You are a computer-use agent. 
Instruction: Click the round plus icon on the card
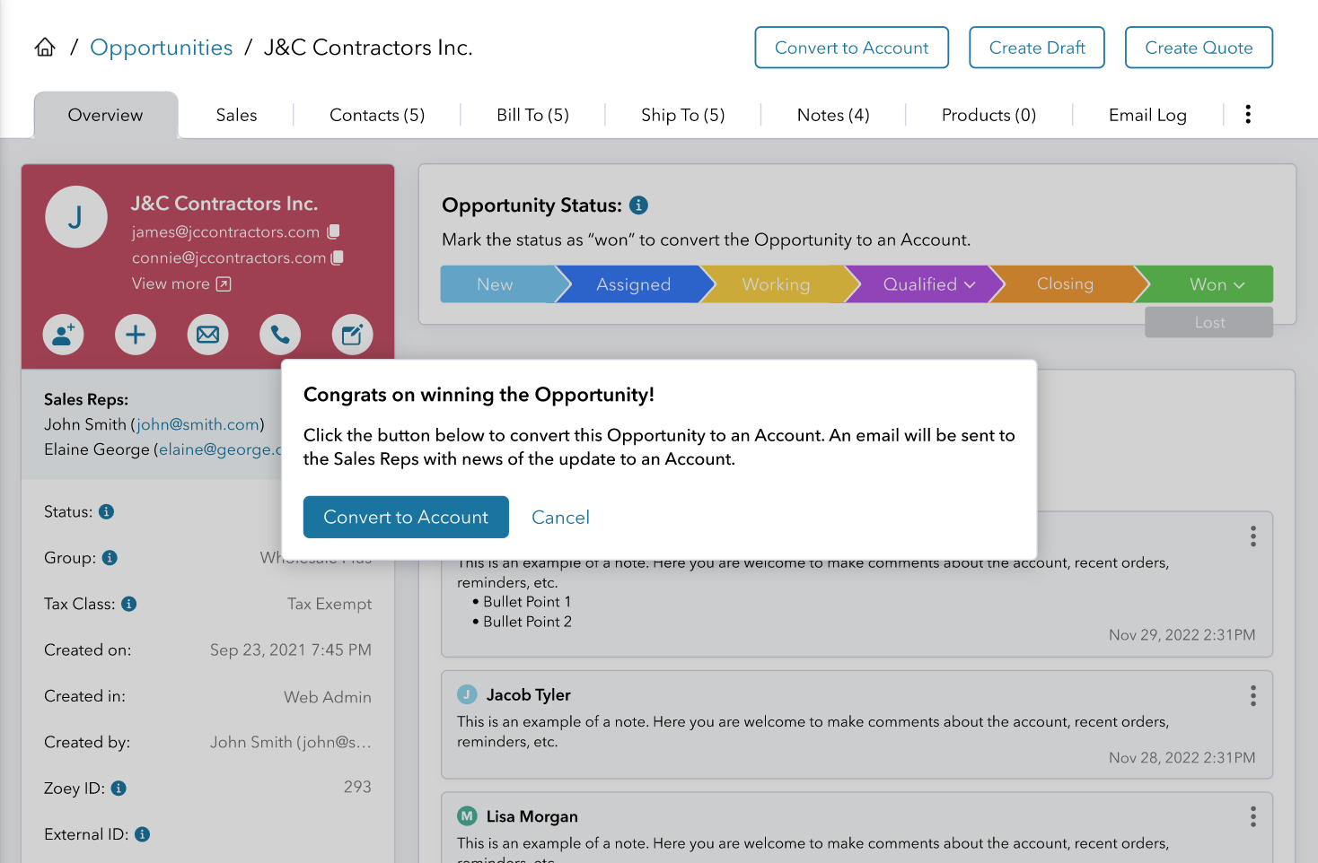tap(136, 335)
